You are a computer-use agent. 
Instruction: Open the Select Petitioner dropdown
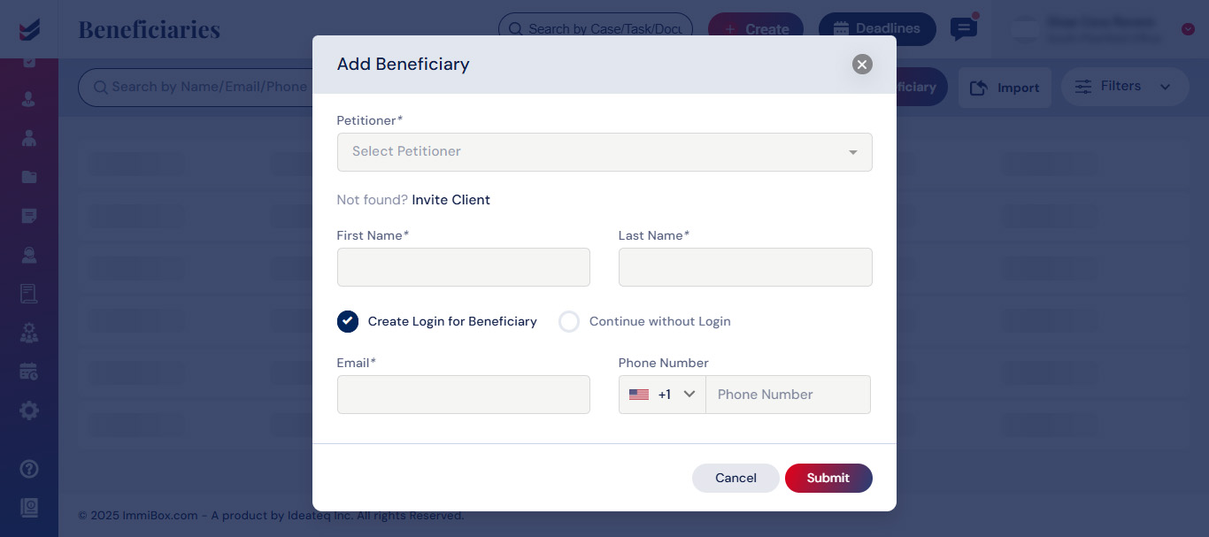604,152
